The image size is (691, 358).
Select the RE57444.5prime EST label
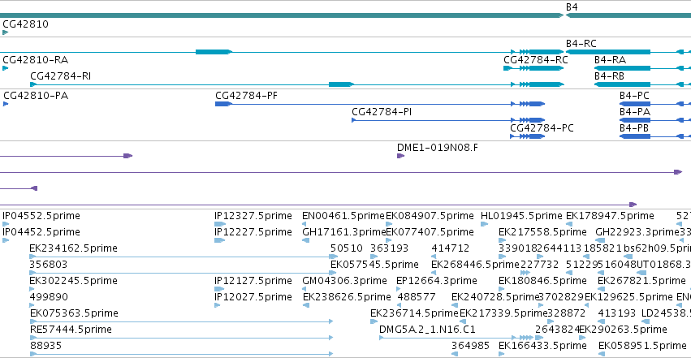point(71,330)
